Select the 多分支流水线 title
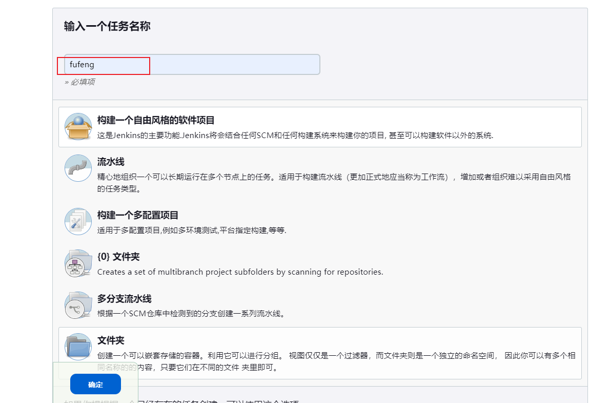 (124, 299)
